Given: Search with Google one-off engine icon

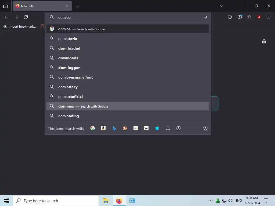Looking at the screenshot, I should click(x=93, y=128).
